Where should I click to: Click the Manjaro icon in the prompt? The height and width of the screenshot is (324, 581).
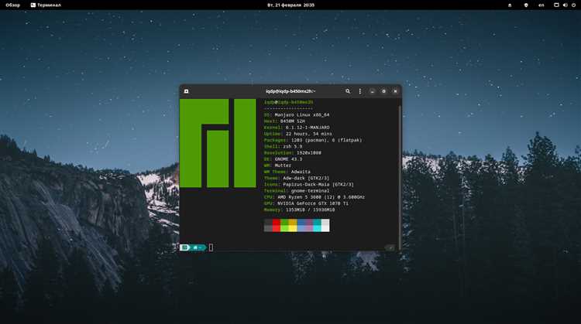[185, 247]
